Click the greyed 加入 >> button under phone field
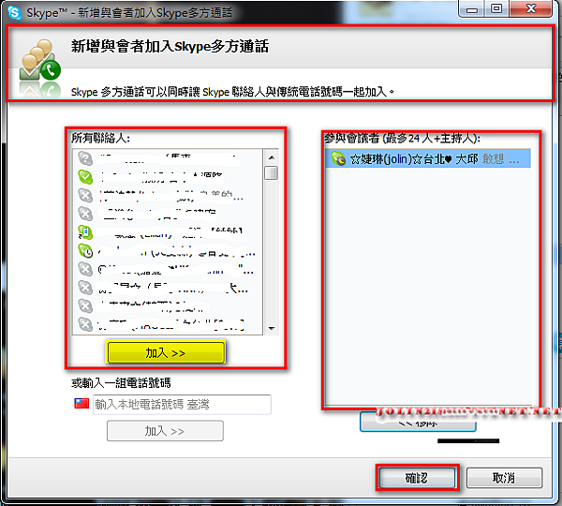Screen dimensions: 562x506 pyautogui.click(x=165, y=431)
